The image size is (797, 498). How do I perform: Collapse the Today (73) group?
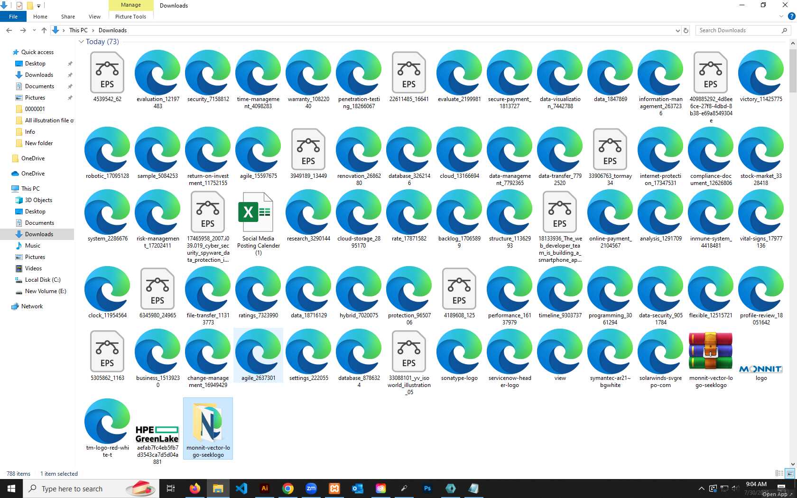pos(81,42)
